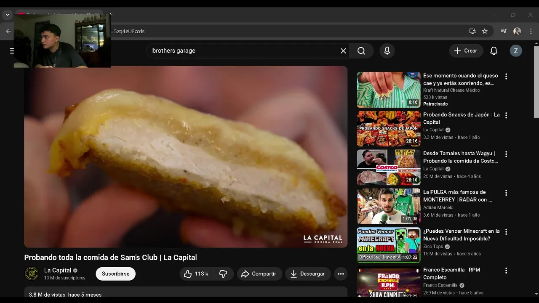Open the Costco food video thumbnail

coord(388,167)
